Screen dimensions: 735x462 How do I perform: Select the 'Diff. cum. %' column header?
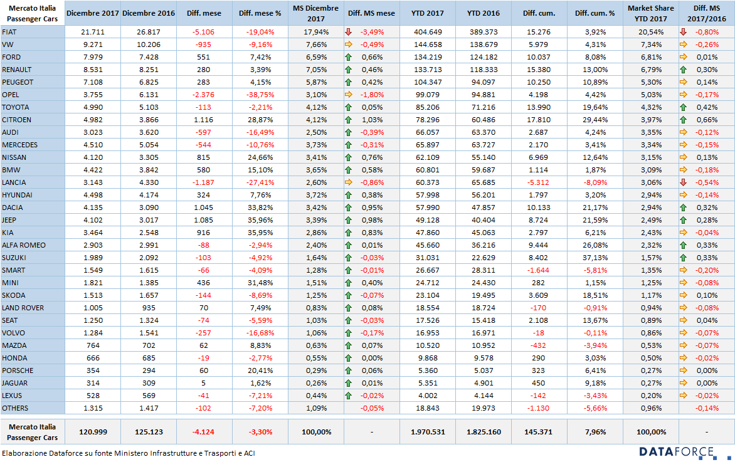point(595,13)
